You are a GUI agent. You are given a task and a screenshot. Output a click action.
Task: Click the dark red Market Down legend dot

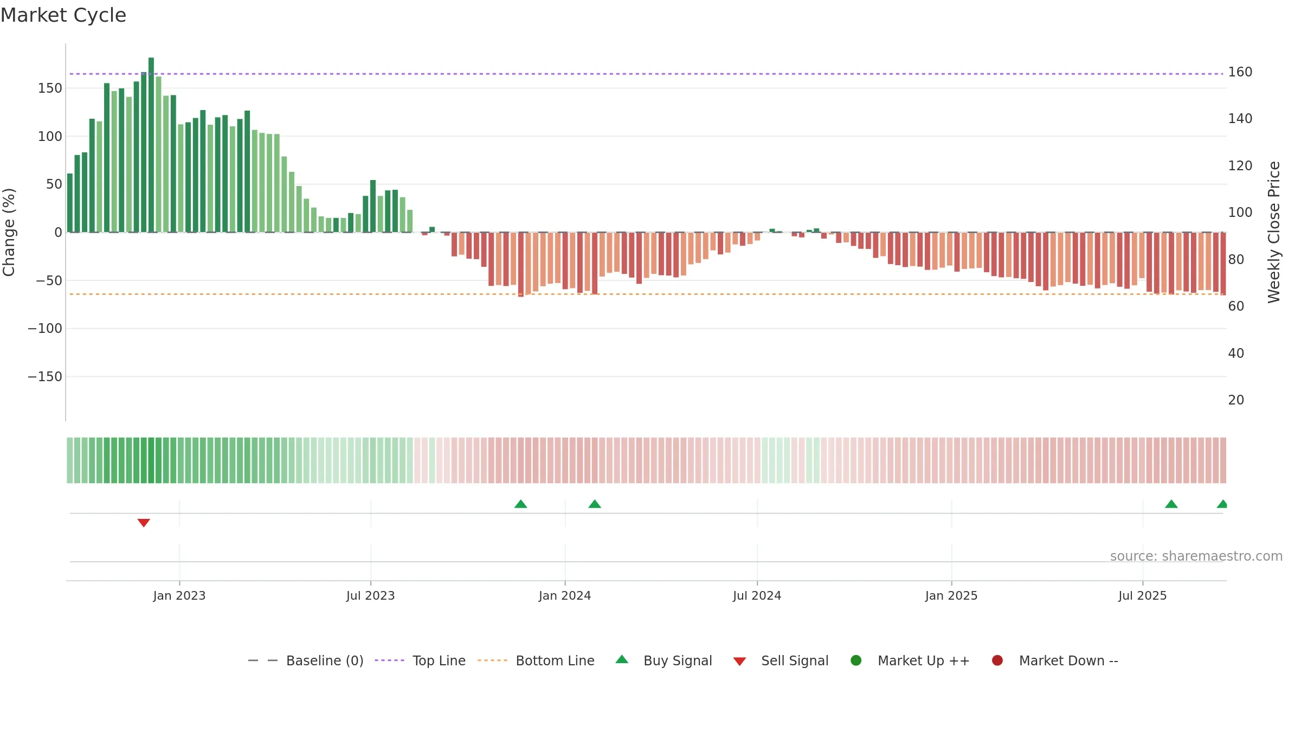coord(997,660)
